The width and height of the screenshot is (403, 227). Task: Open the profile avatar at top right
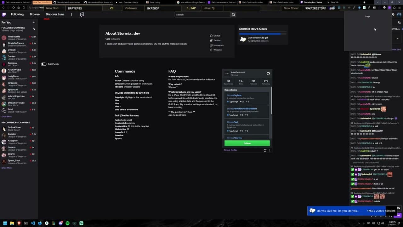[x=399, y=15]
